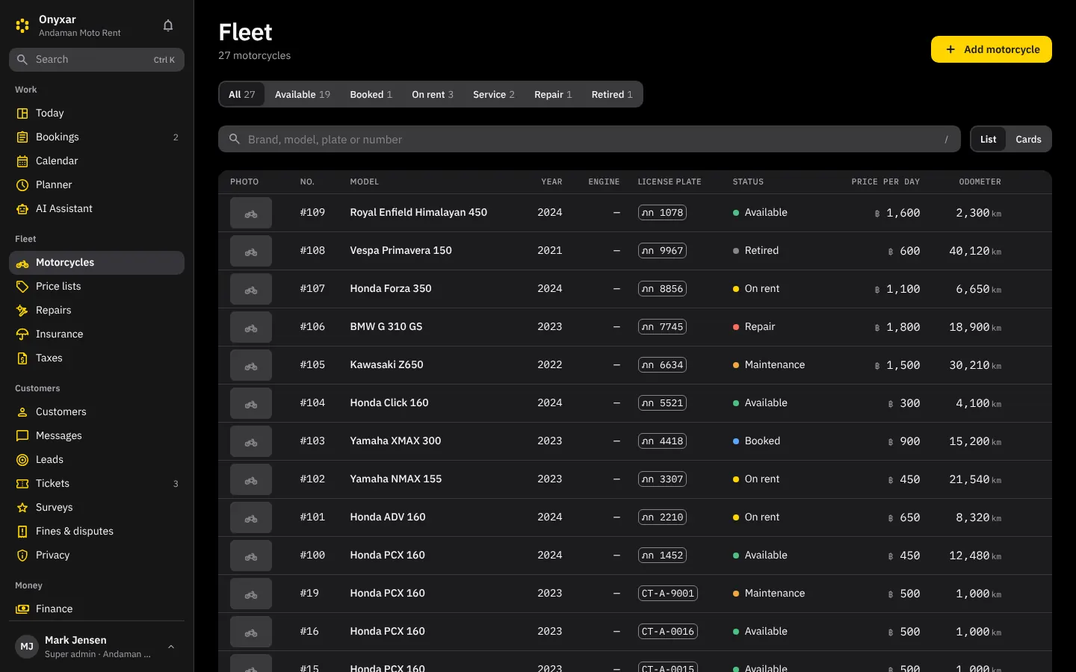The width and height of the screenshot is (1076, 672).
Task: Open the Insurance umbrella icon
Action: 22,335
